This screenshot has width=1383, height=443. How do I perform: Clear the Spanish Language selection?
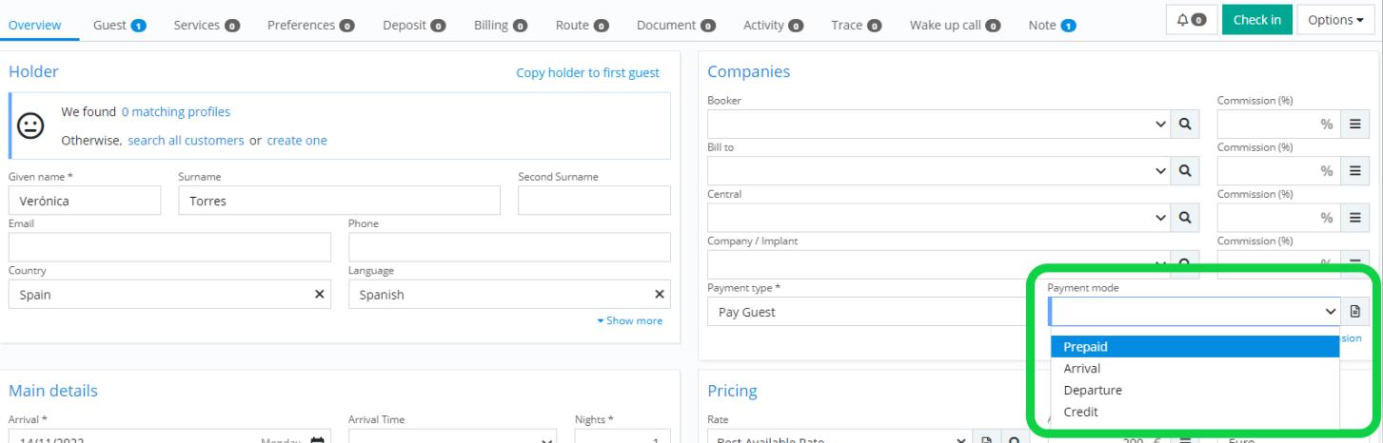659,295
